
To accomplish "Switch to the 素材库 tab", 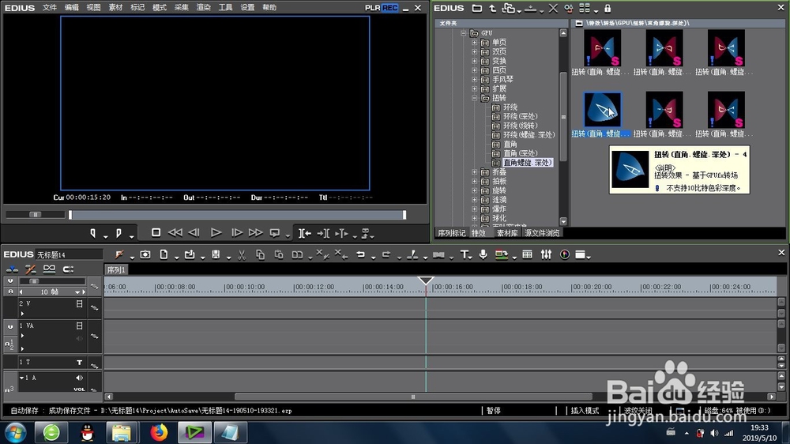I will (507, 233).
